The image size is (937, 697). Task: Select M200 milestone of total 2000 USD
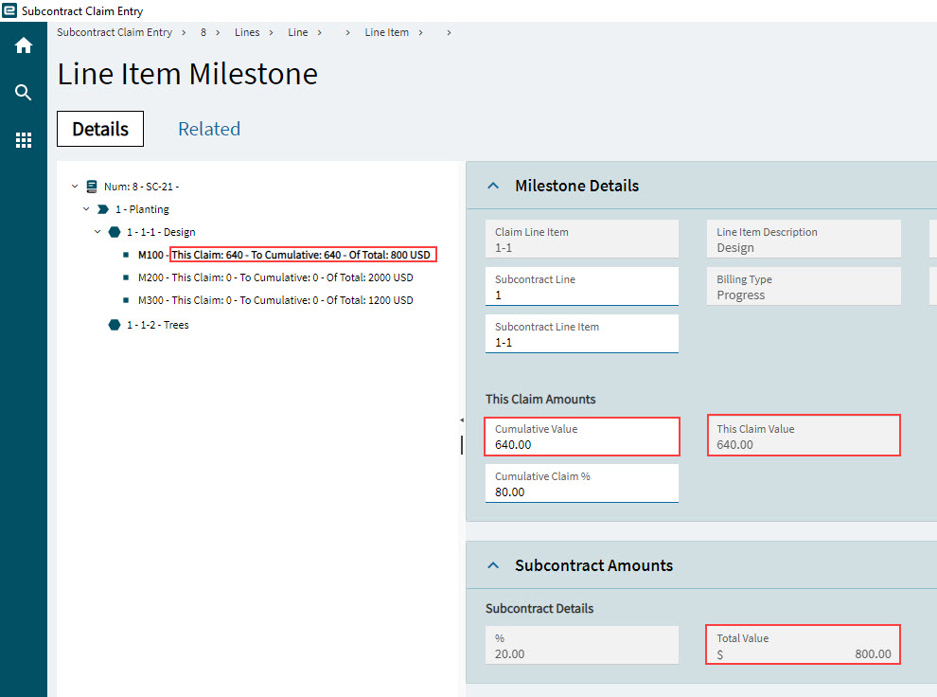click(x=275, y=277)
